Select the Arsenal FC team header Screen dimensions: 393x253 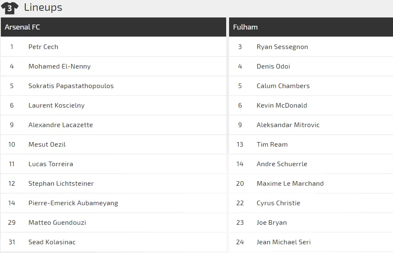113,27
